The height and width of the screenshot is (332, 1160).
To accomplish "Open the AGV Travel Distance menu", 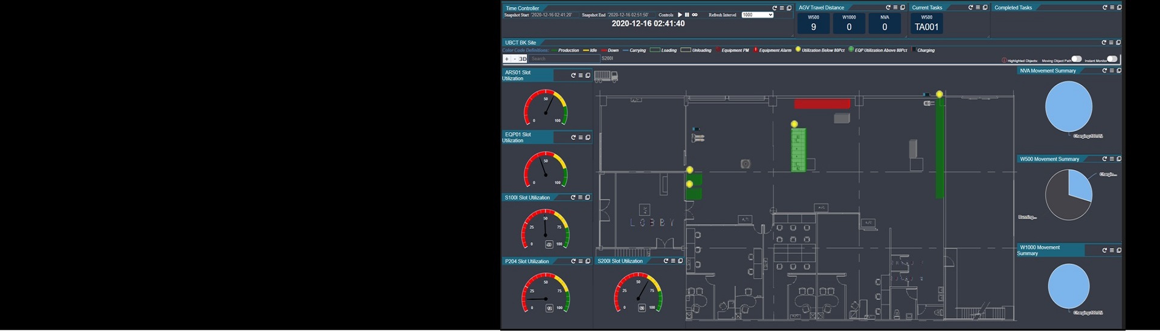I will (895, 7).
